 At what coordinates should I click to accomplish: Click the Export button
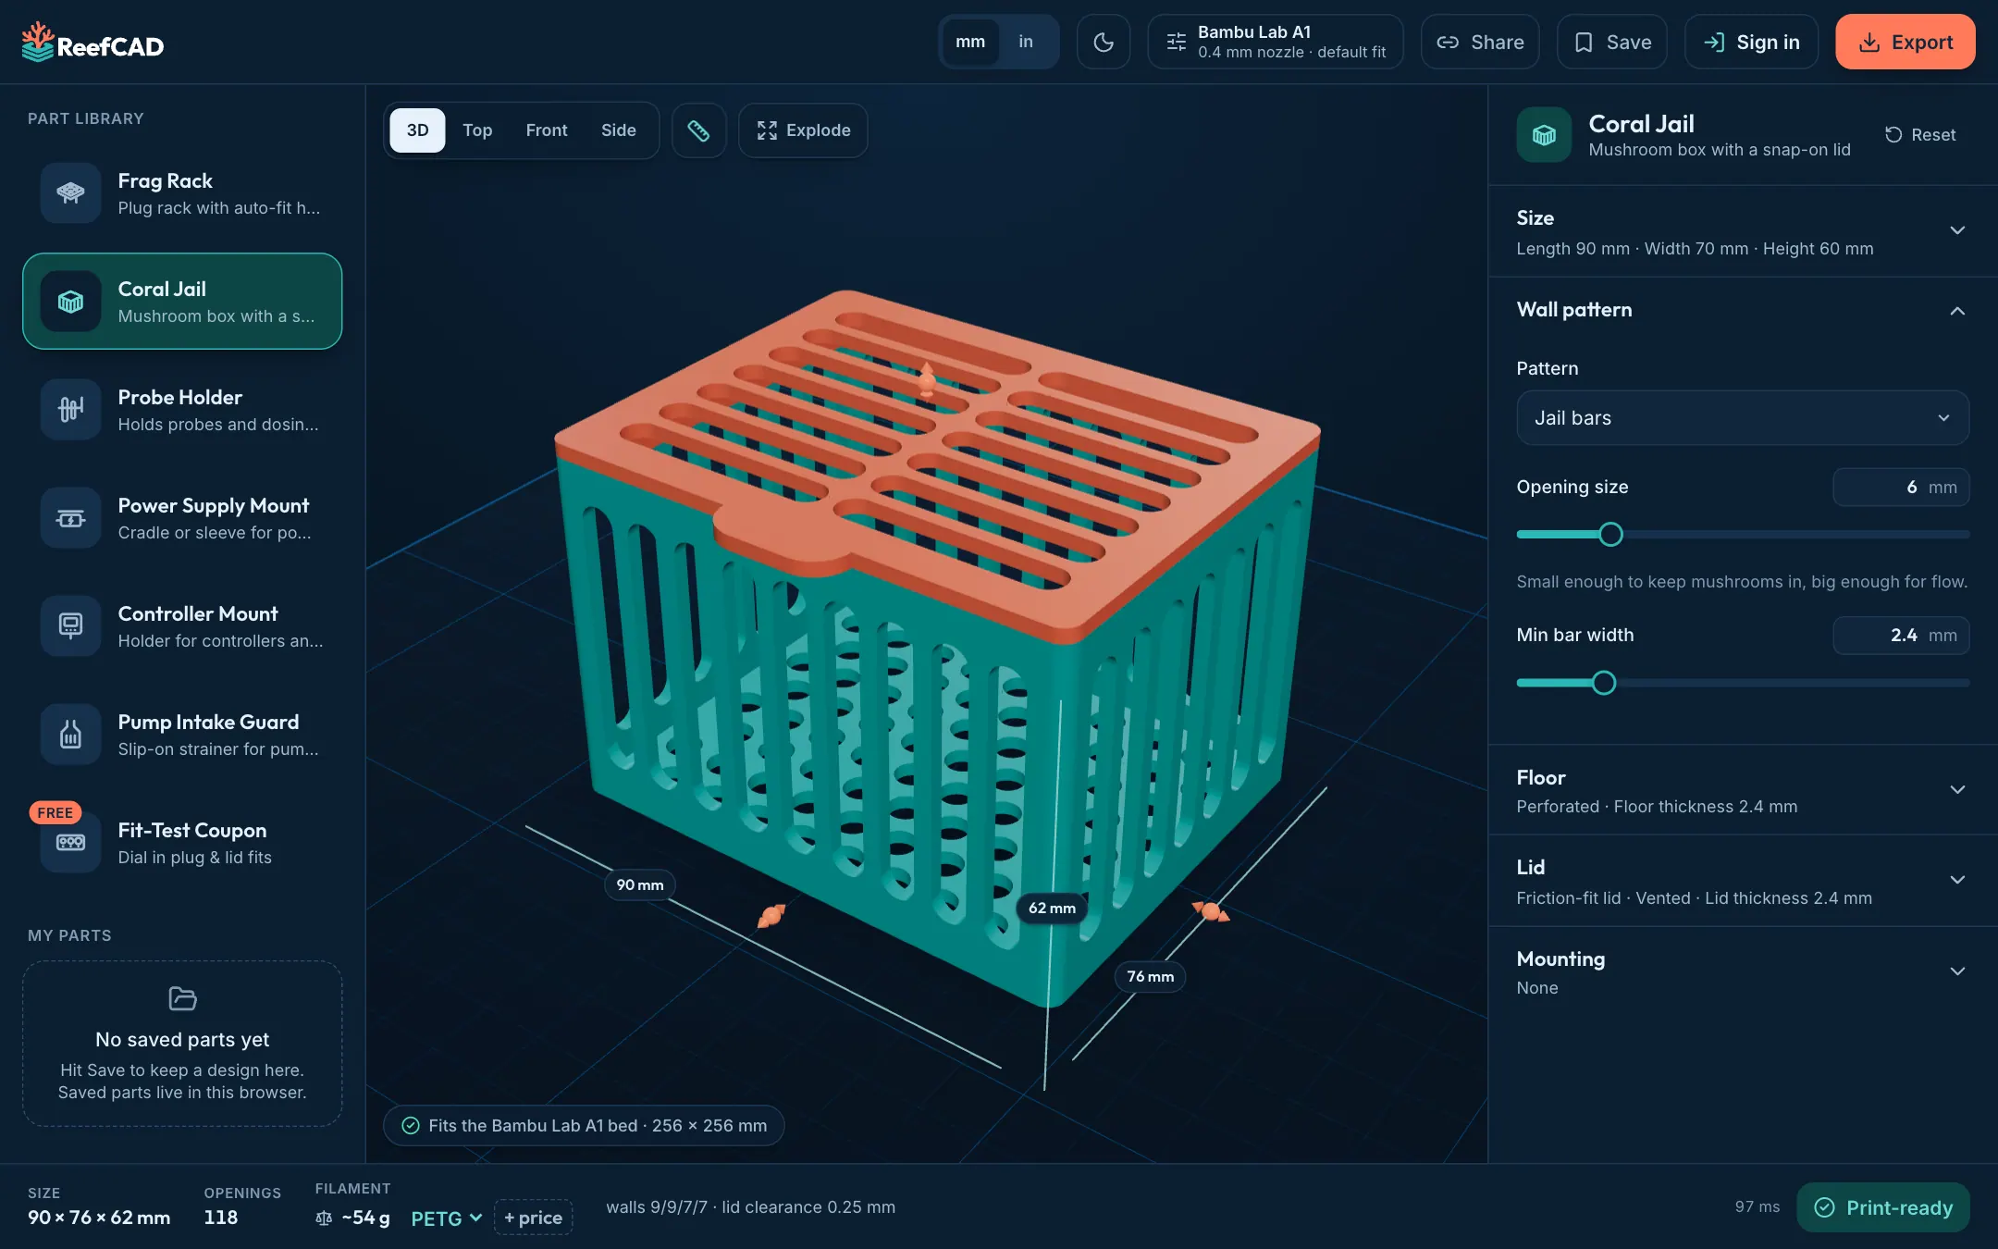point(1905,42)
